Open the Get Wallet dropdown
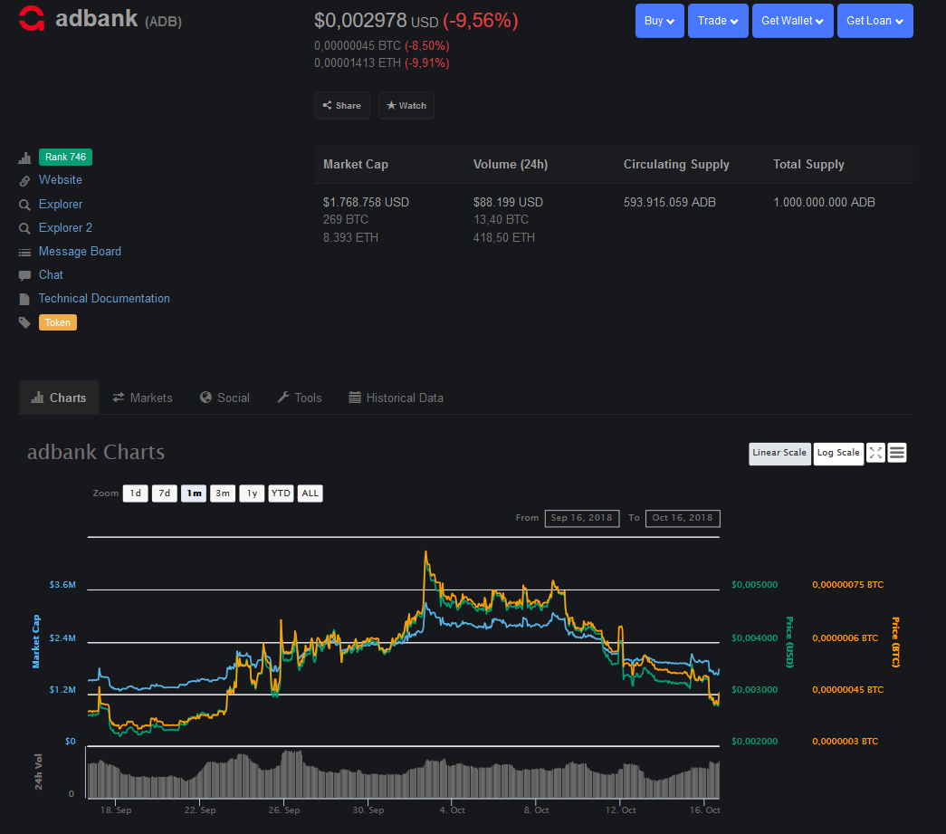The width and height of the screenshot is (946, 834). [x=793, y=21]
